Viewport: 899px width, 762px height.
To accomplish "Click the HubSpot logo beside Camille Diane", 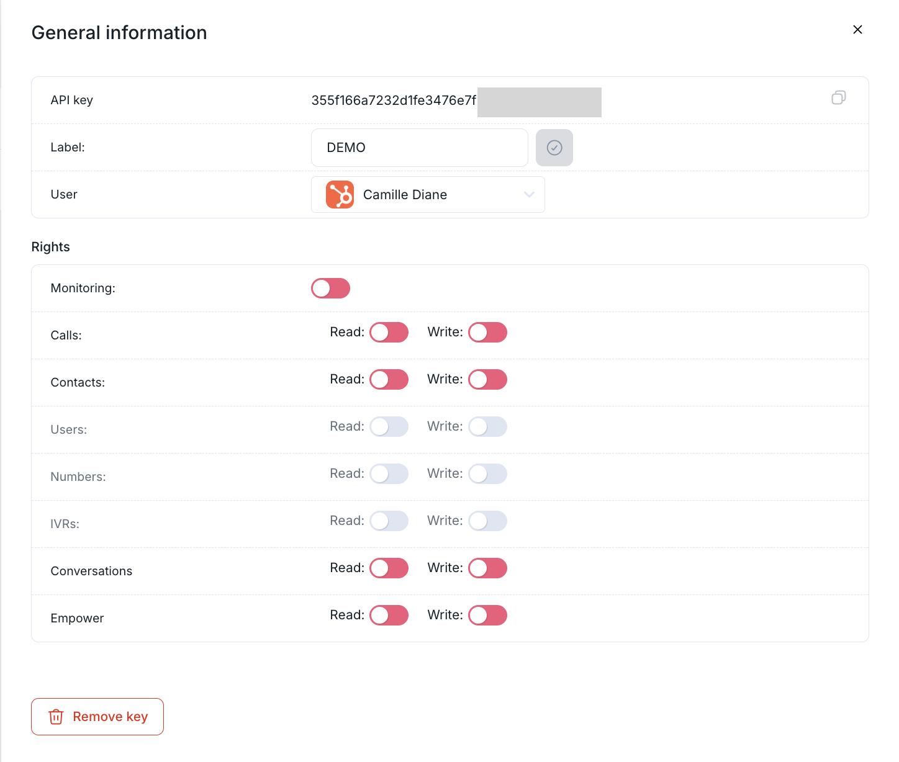I will pos(340,195).
